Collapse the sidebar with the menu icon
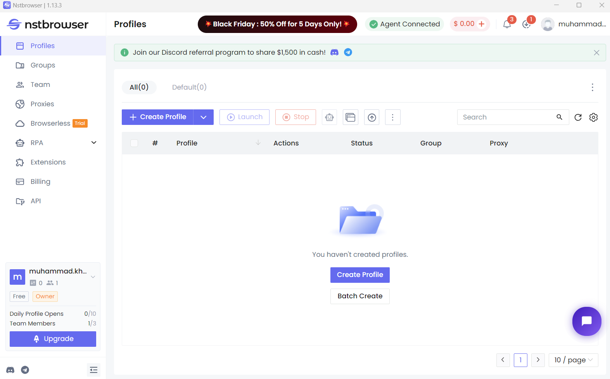 93,370
